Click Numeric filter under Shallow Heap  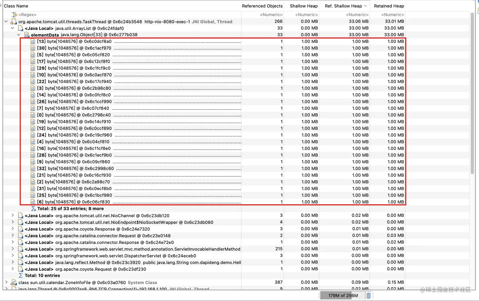coord(306,15)
